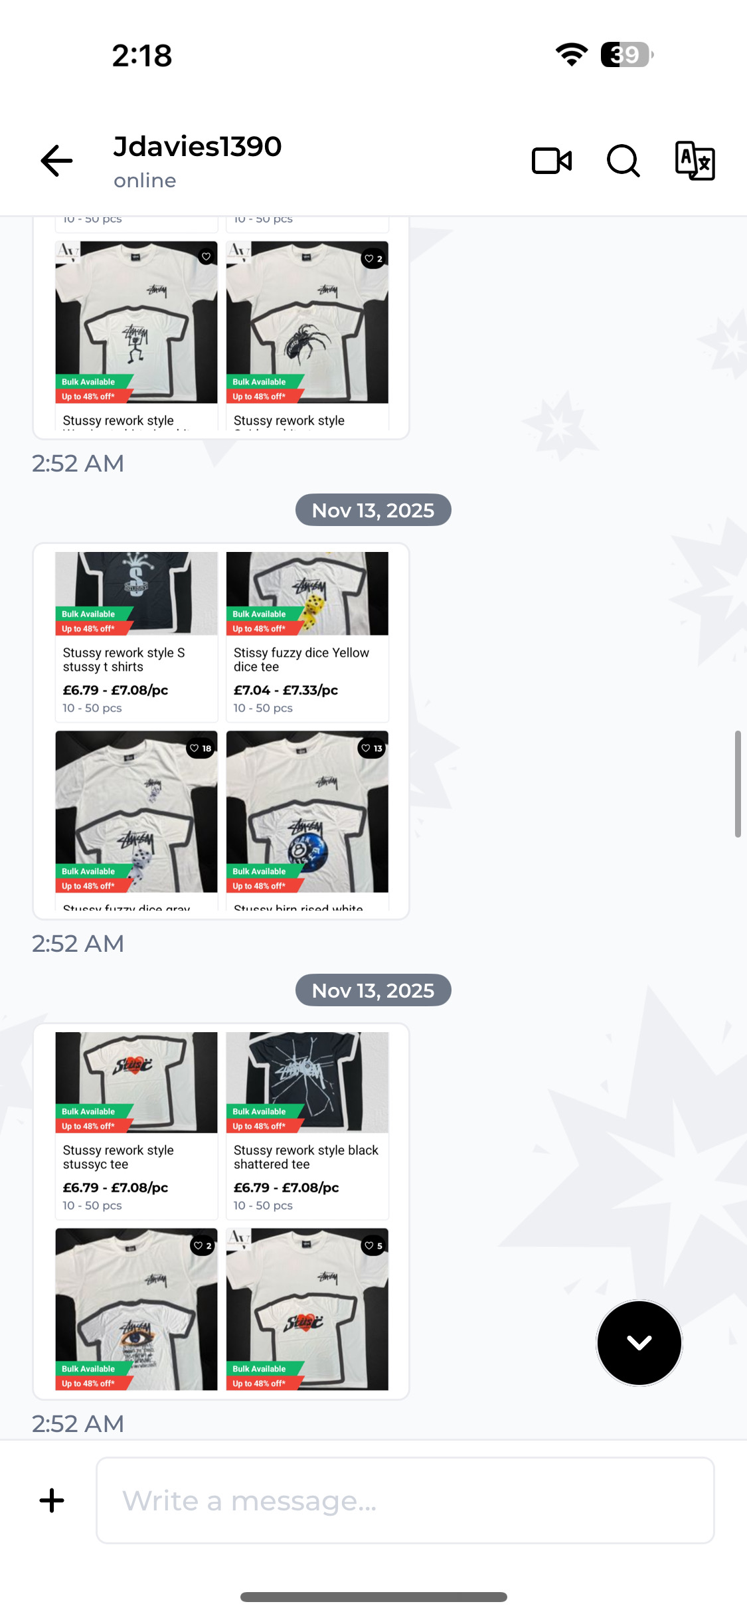Like the gray fuzzy dice tee with 18 hearts
The width and height of the screenshot is (747, 1618).
(x=201, y=749)
